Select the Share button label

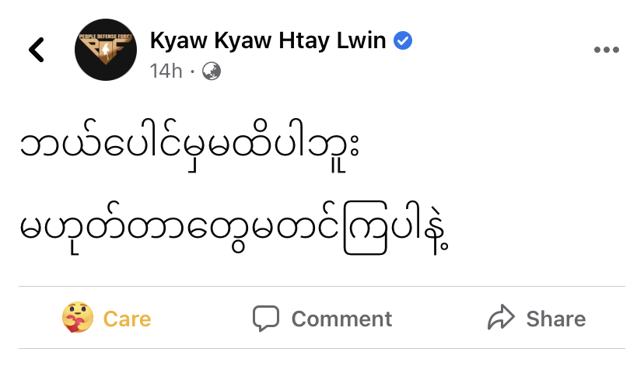click(556, 319)
